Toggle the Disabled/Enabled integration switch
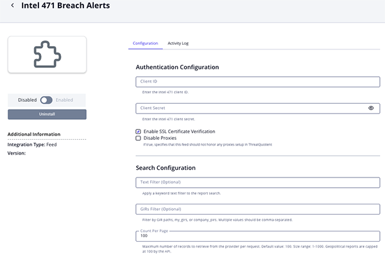Screen dimensions: 385x257 click(x=46, y=100)
